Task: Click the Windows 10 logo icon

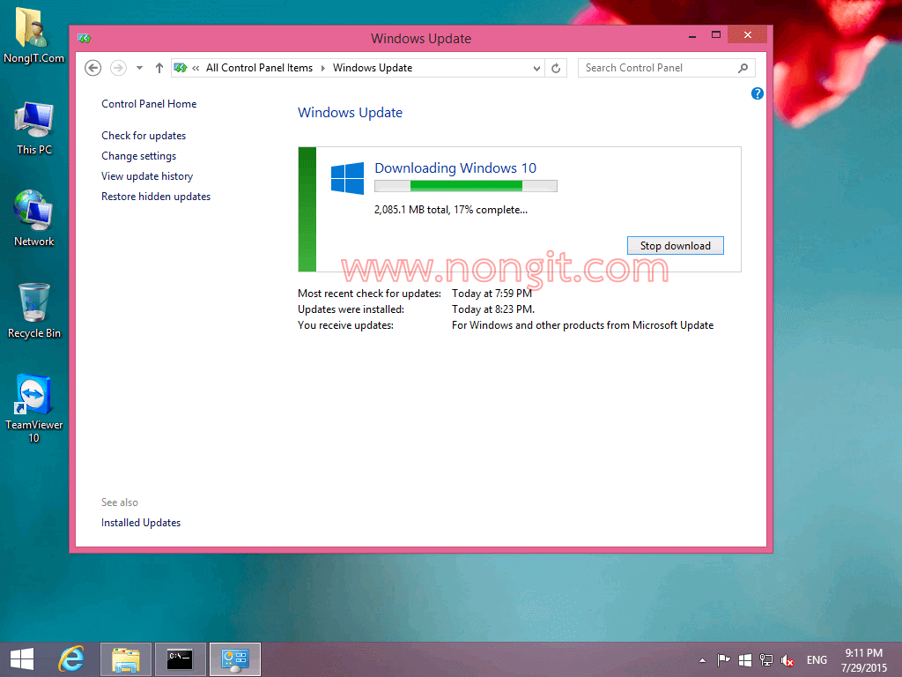Action: [x=347, y=178]
